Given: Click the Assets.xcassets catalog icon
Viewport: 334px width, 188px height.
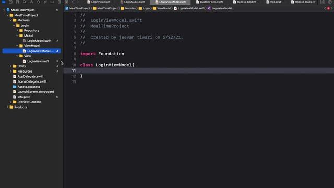Looking at the screenshot, I should [x=15, y=87].
